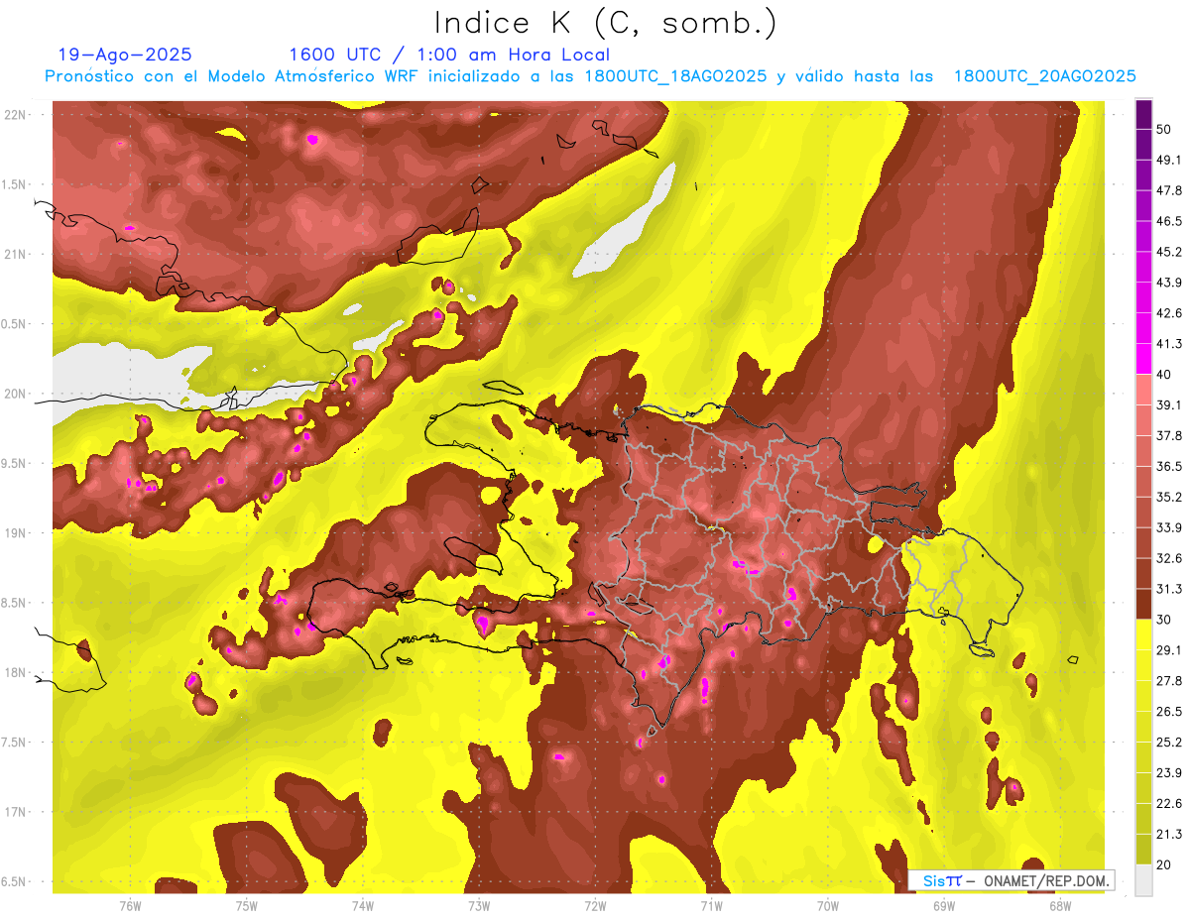This screenshot has height=919, width=1190.
Task: Click the '22N' latitude label
Action: tap(15, 115)
